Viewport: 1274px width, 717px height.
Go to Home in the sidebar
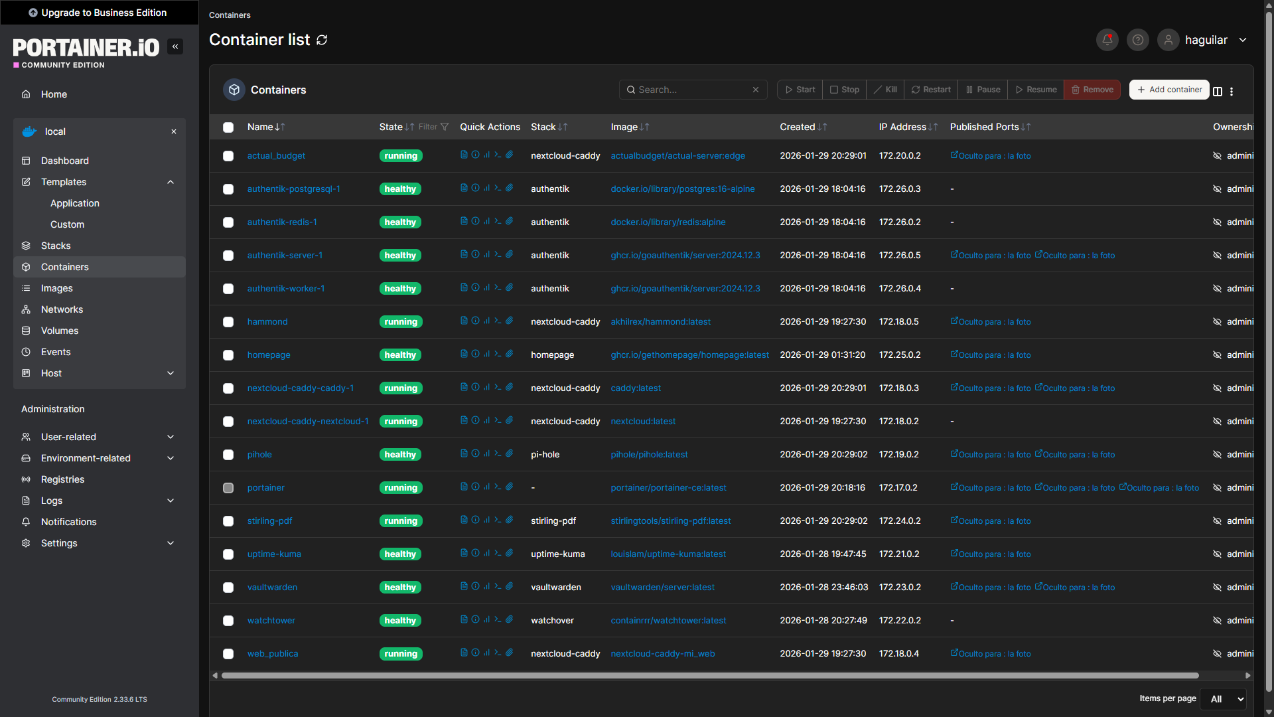tap(100, 94)
